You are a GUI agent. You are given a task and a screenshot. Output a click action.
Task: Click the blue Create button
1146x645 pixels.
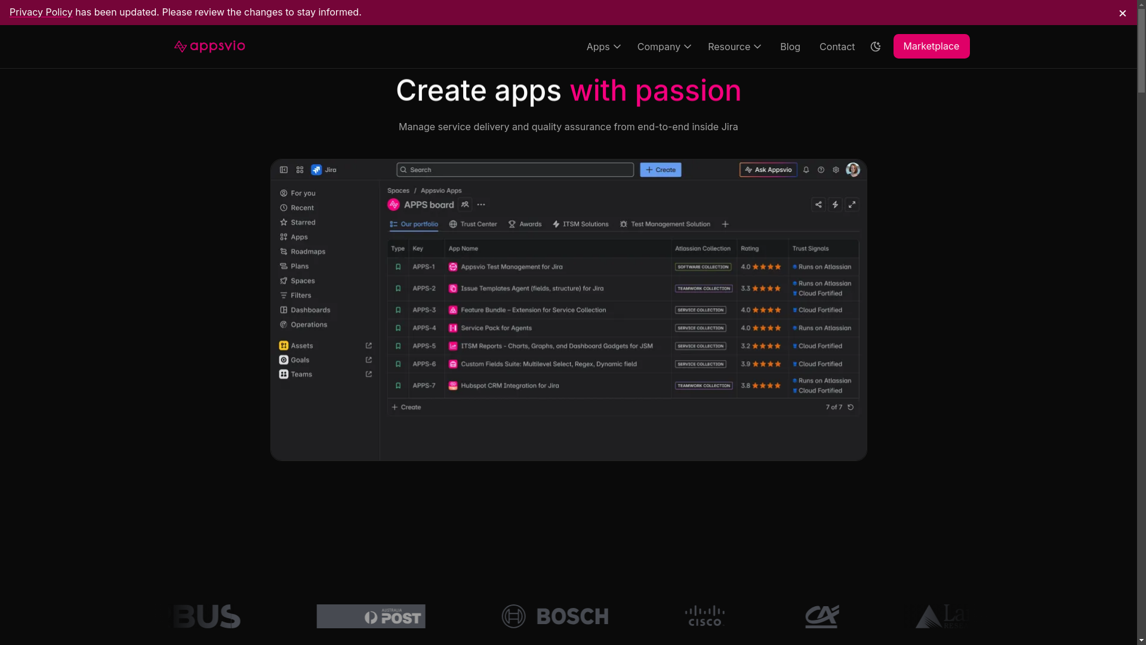[x=661, y=170]
